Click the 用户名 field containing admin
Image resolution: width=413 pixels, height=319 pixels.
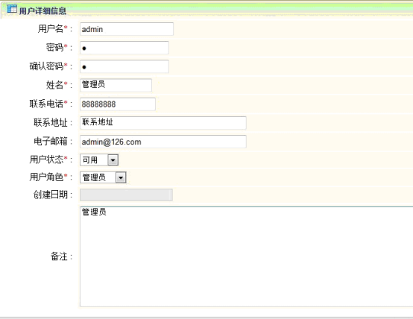click(x=127, y=29)
